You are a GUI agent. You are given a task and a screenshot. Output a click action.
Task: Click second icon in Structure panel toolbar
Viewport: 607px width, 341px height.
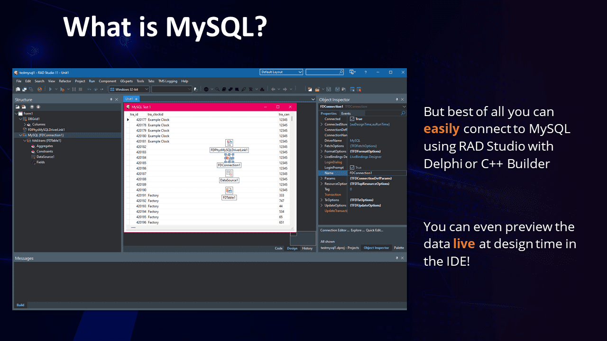pos(23,107)
